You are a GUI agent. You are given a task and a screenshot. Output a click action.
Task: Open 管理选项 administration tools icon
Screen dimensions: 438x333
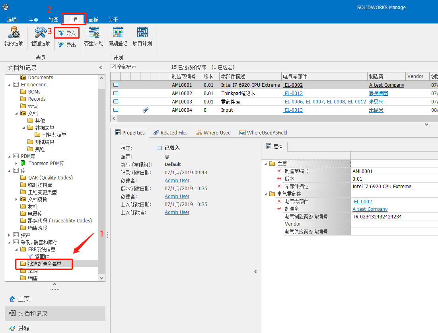tap(41, 37)
